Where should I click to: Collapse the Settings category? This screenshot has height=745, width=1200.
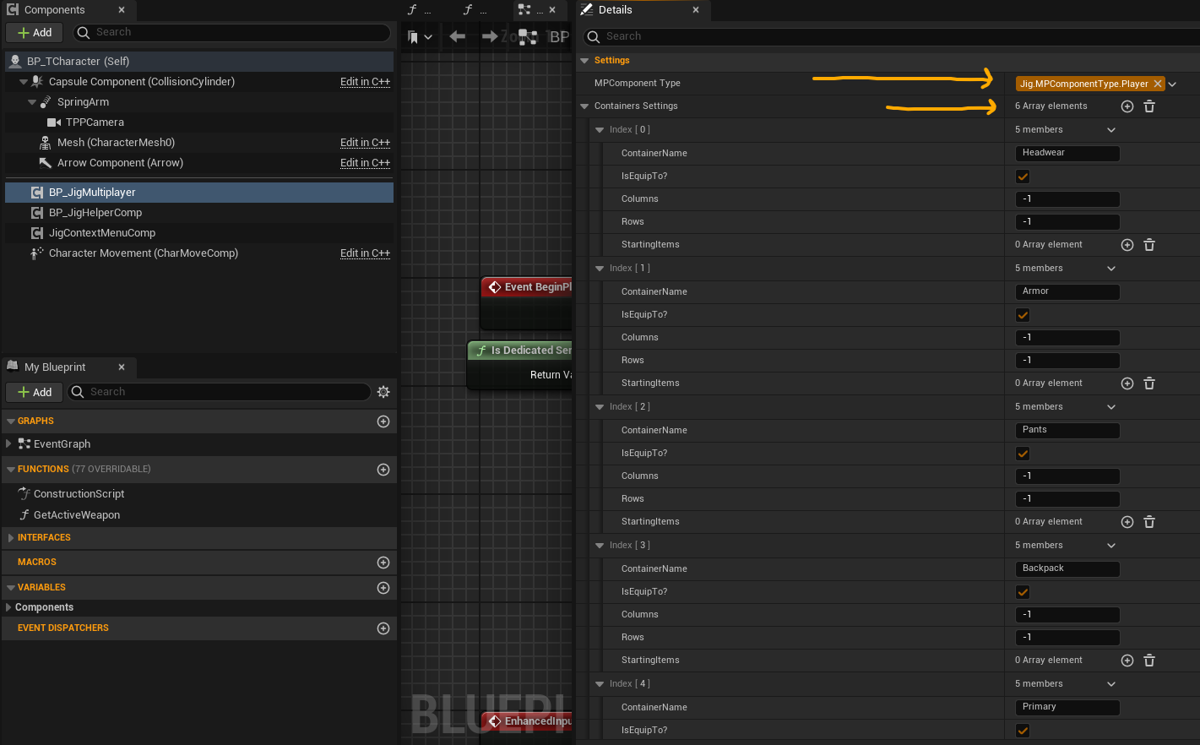click(584, 61)
